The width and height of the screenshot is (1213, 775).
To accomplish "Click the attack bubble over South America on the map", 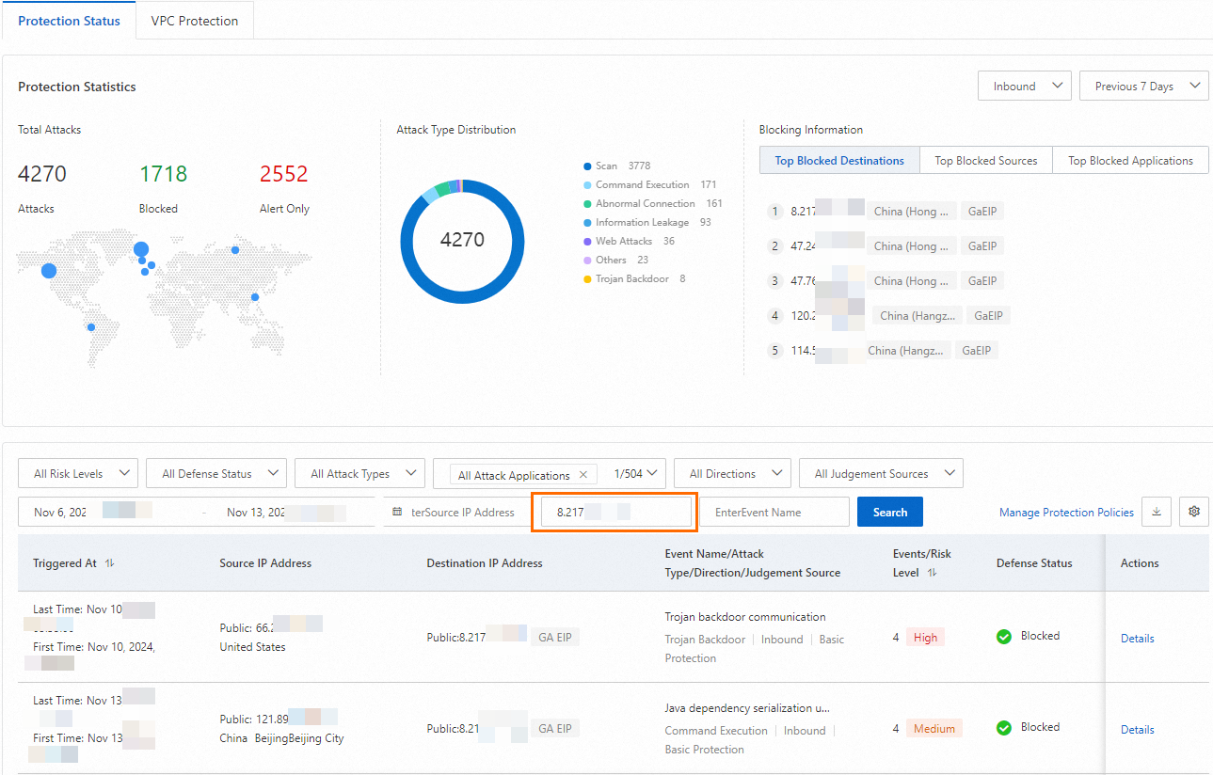I will point(91,327).
